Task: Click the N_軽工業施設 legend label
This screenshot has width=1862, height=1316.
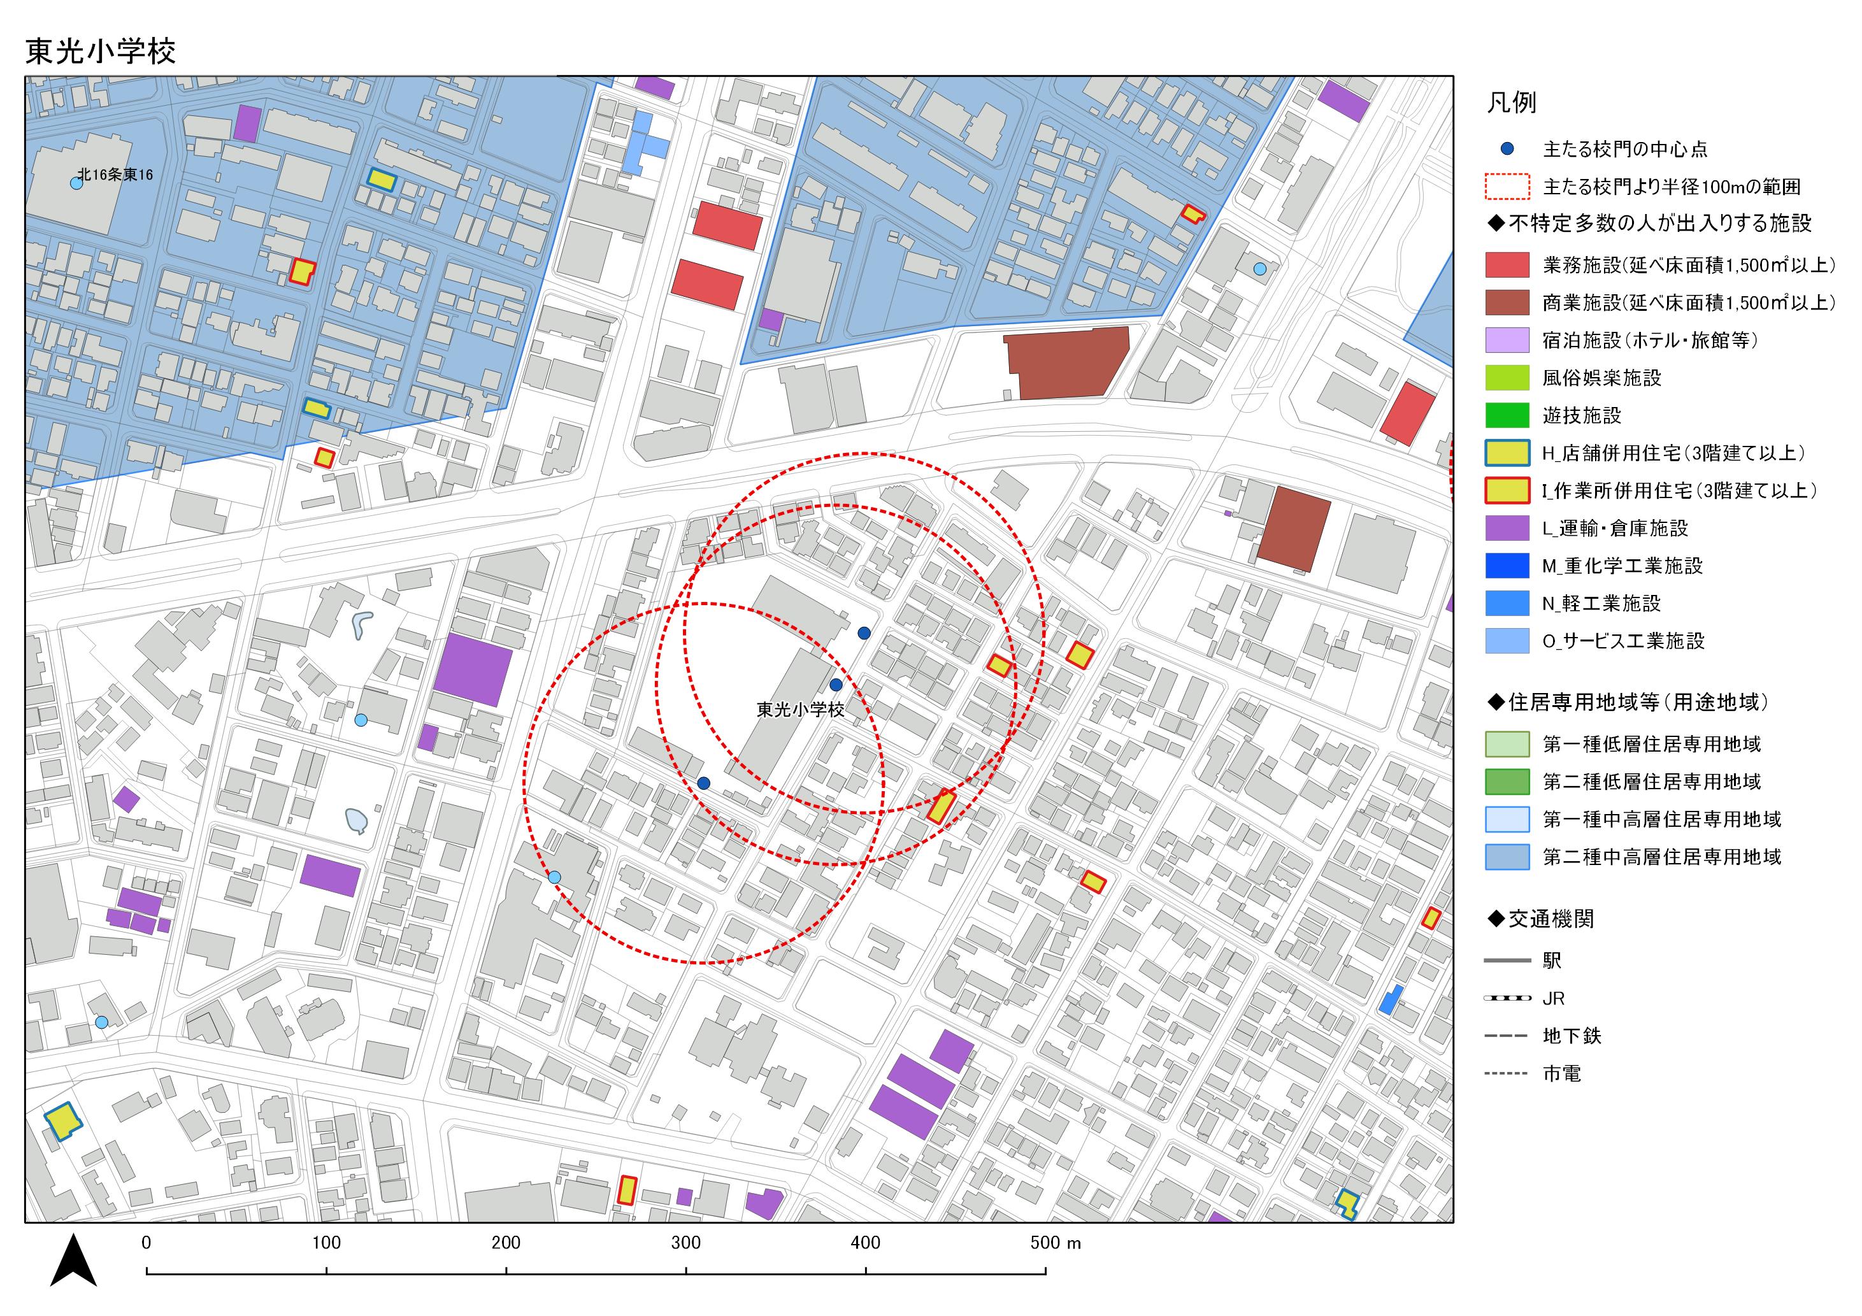Action: coord(1601,603)
